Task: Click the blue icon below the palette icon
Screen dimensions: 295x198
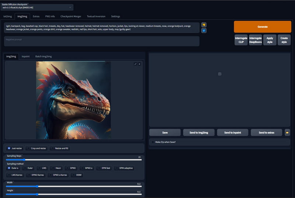Action: (204, 30)
